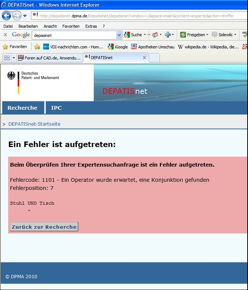Open the dropdown next to the plus icon
The image size is (248, 290).
point(173,35)
